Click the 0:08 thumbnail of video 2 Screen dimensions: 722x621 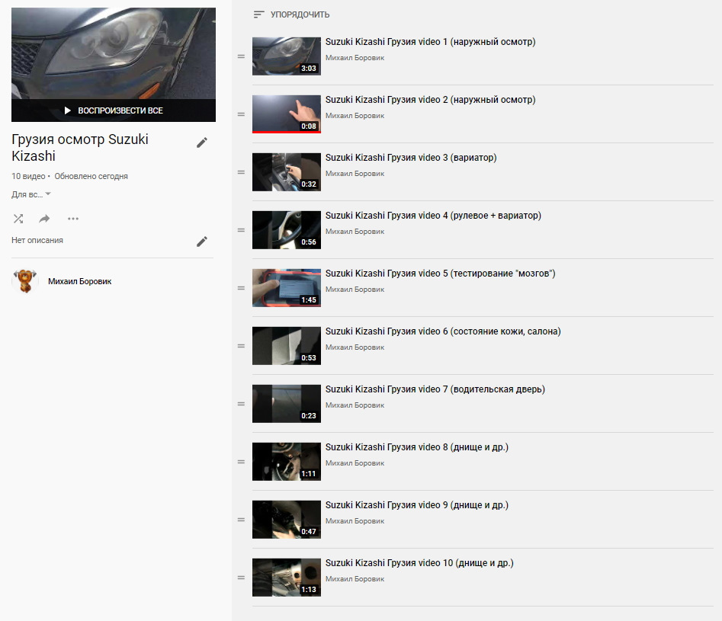[287, 114]
